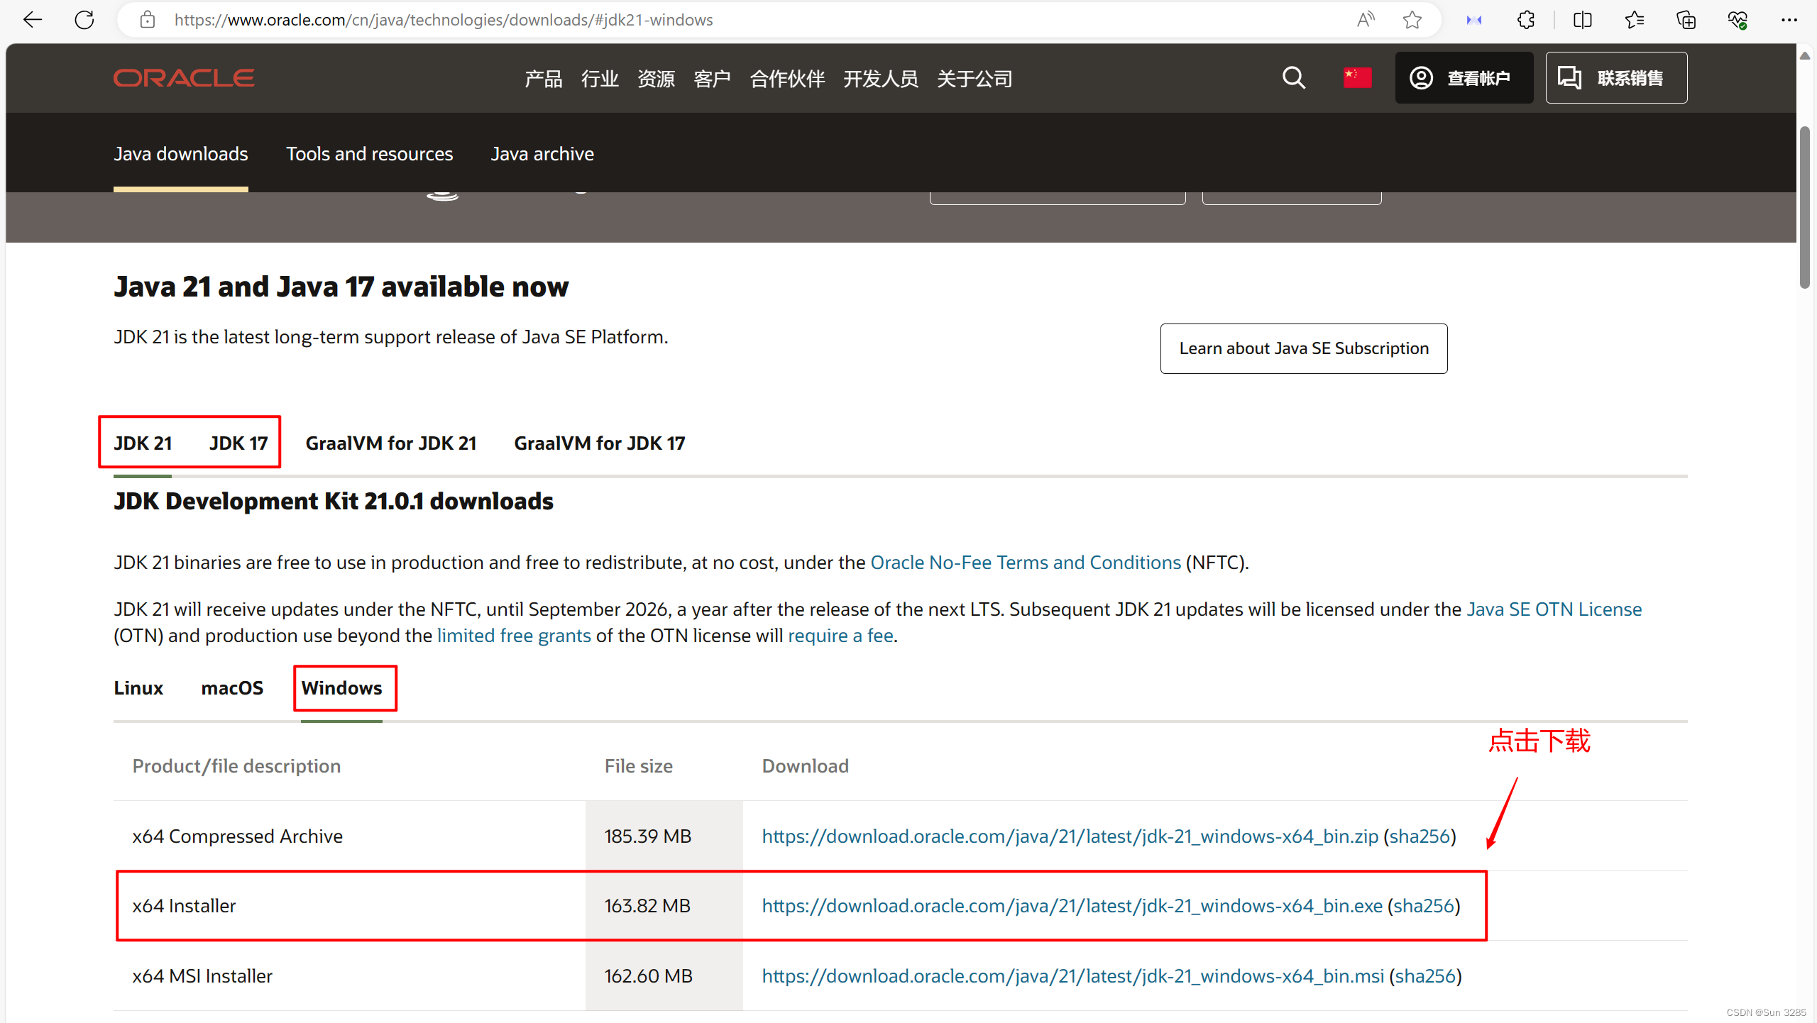Add page to favorites star
This screenshot has width=1817, height=1023.
pyautogui.click(x=1412, y=20)
